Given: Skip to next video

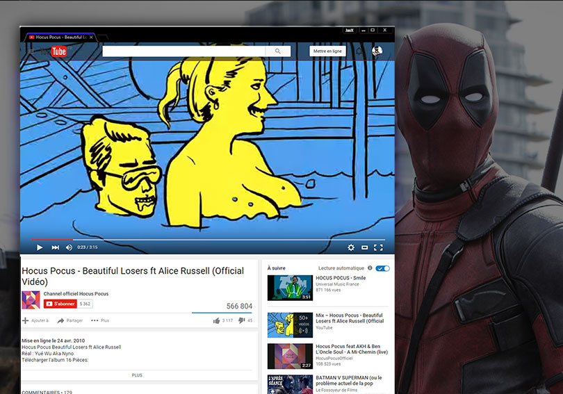Looking at the screenshot, I should click(56, 247).
